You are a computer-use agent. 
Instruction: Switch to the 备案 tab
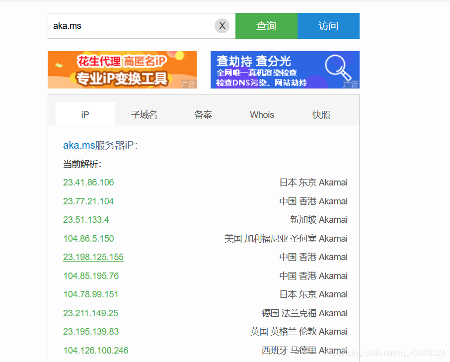[x=203, y=115]
